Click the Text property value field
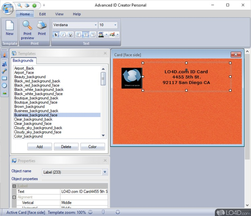The width and height of the screenshot is (251, 216). click(x=84, y=191)
